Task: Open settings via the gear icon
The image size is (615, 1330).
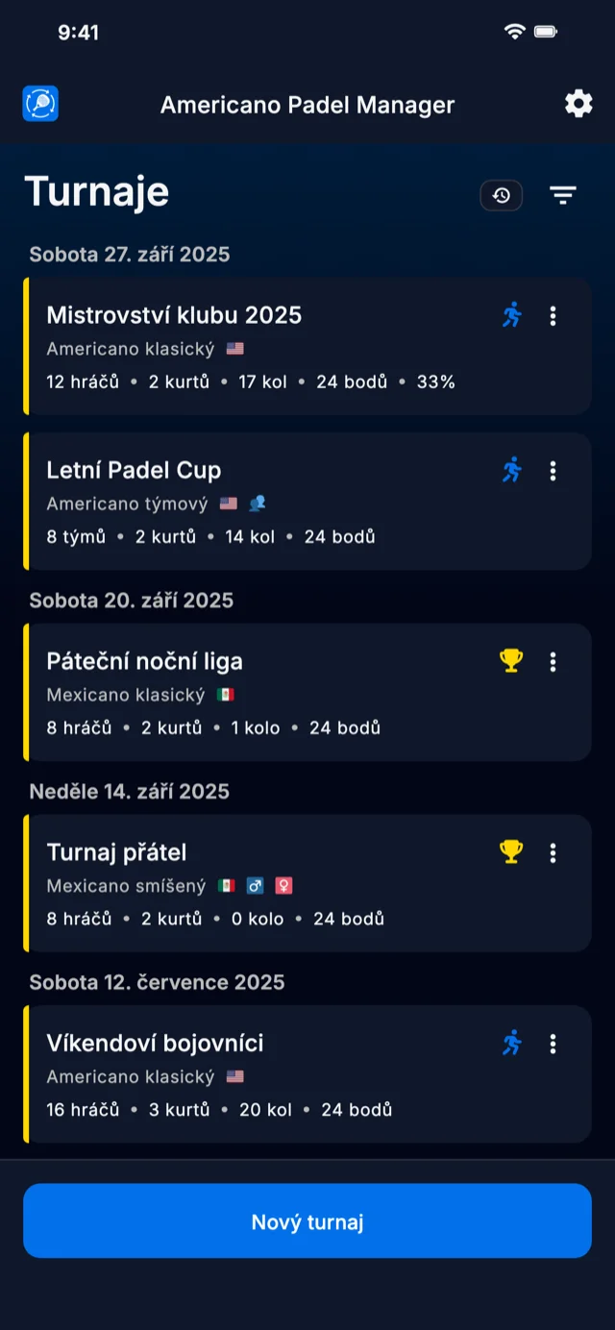Action: [x=578, y=104]
